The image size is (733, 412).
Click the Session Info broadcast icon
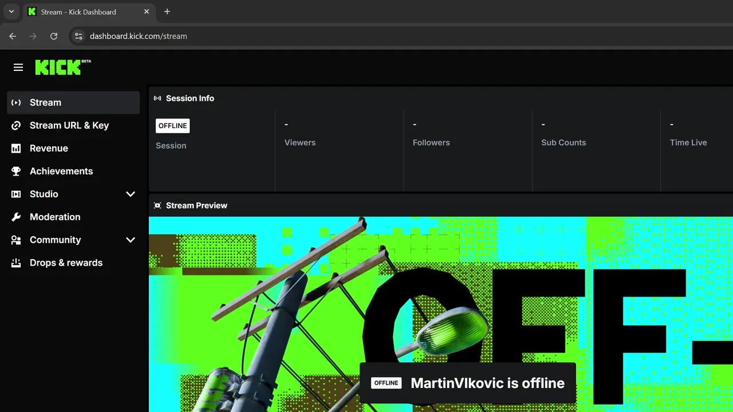pos(157,98)
